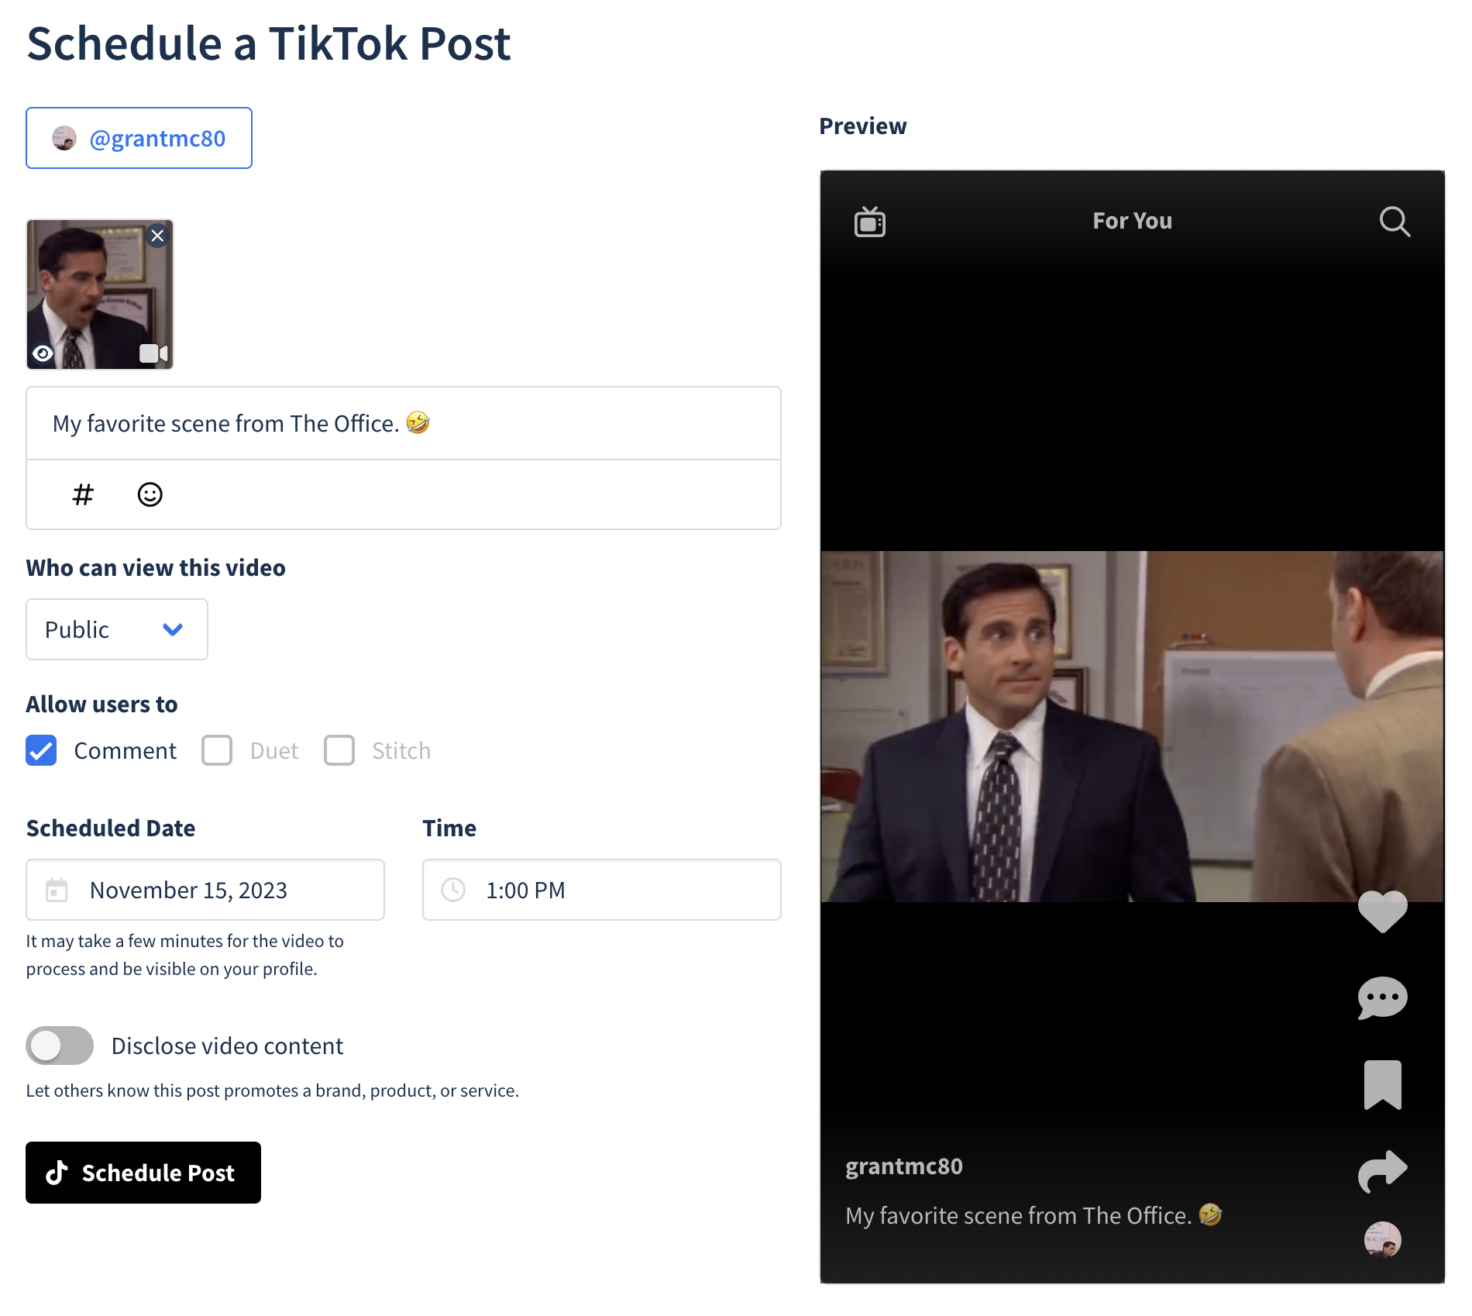Click the Schedule Post button

coord(143,1173)
